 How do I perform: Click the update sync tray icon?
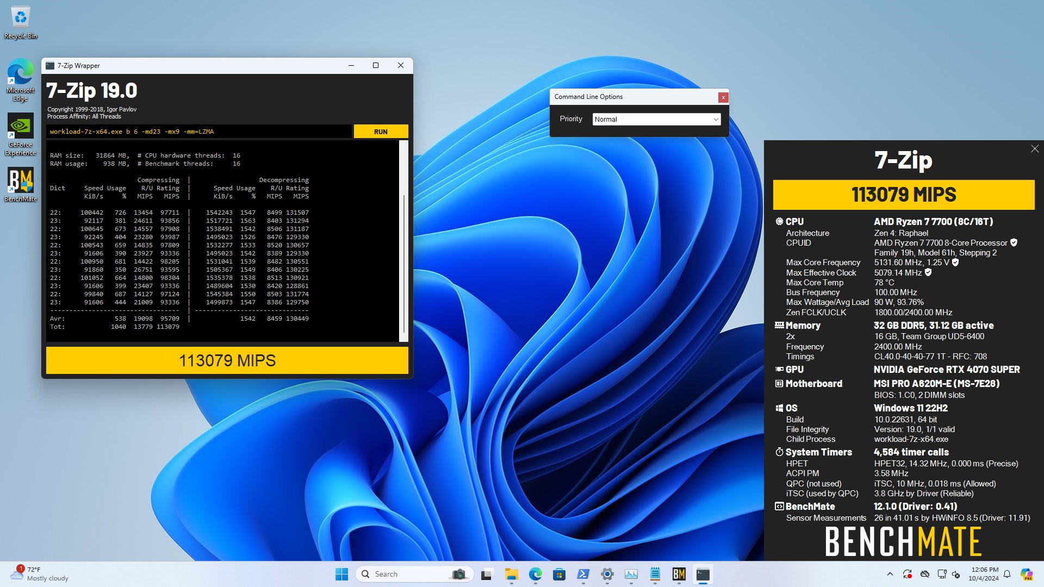click(907, 574)
